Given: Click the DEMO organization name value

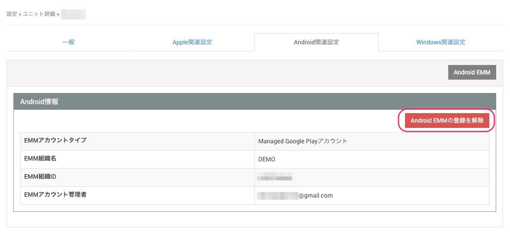Looking at the screenshot, I should (x=266, y=159).
